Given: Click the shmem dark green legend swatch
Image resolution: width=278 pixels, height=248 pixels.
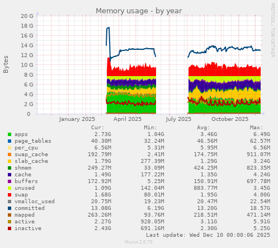Looking at the screenshot, I should [x=10, y=168].
